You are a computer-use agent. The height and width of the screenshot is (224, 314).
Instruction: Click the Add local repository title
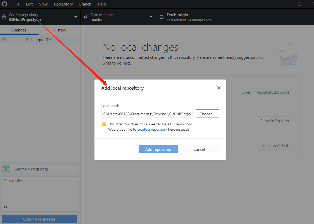(123, 88)
